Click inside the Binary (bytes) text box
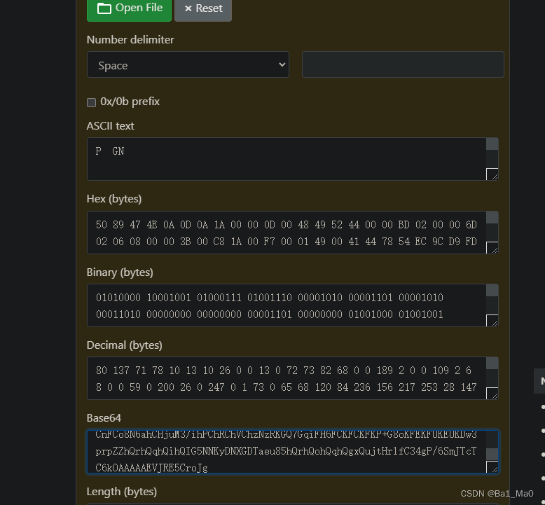This screenshot has width=545, height=505. coord(287,305)
